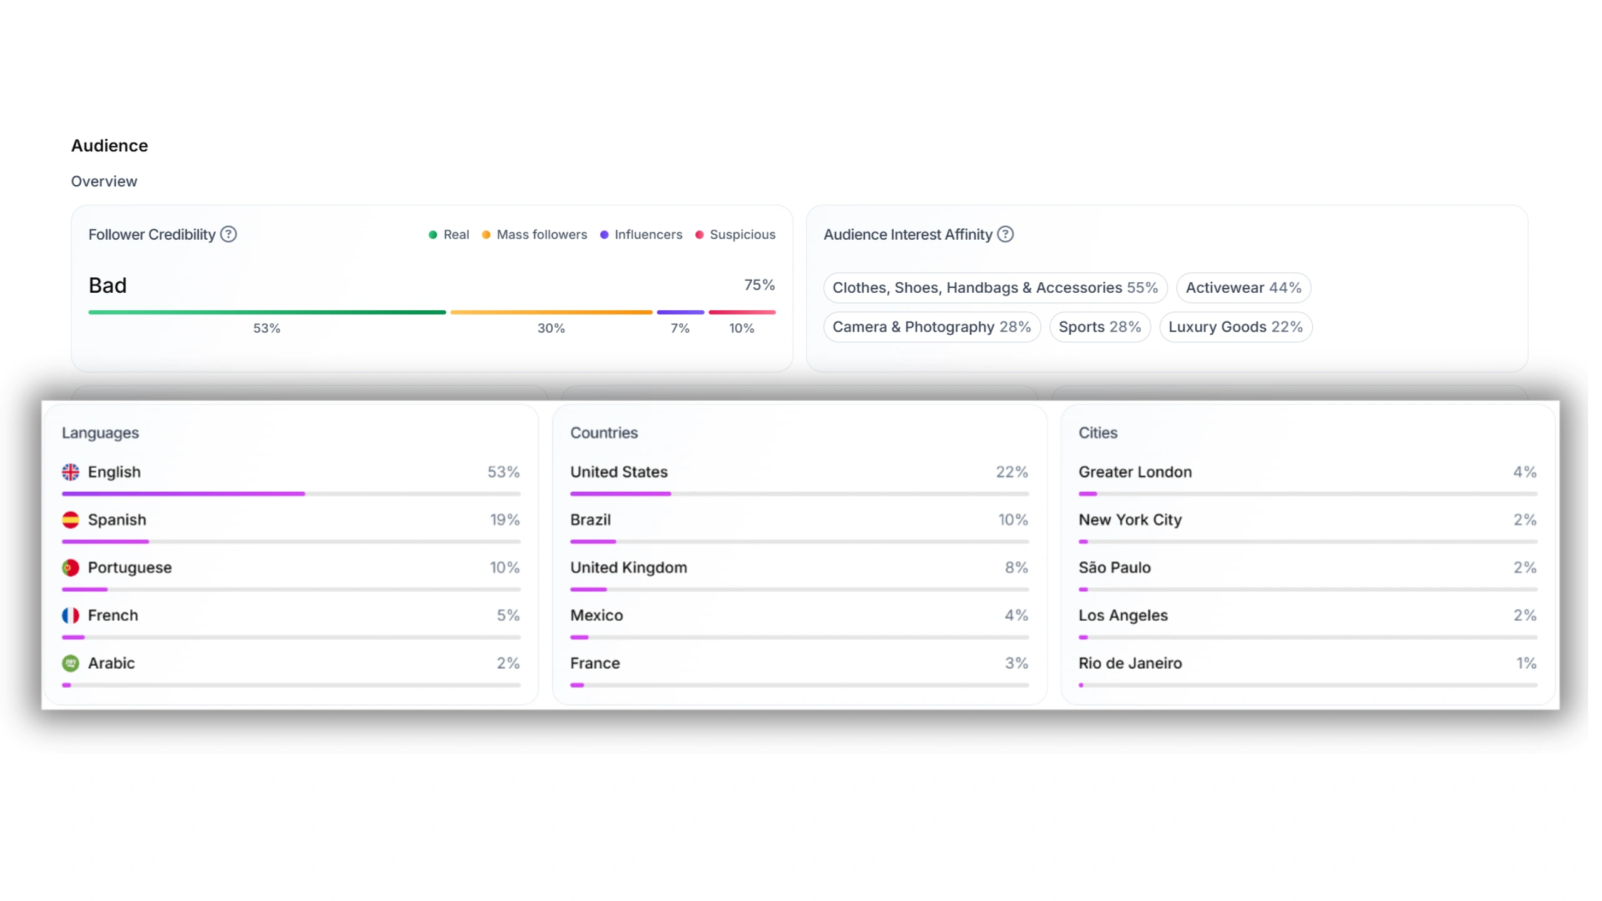Screen dimensions: 1602x901
Task: Click the Follower Credibility help icon
Action: (x=228, y=234)
